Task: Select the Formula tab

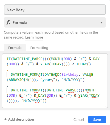Action: [x=15, y=48]
